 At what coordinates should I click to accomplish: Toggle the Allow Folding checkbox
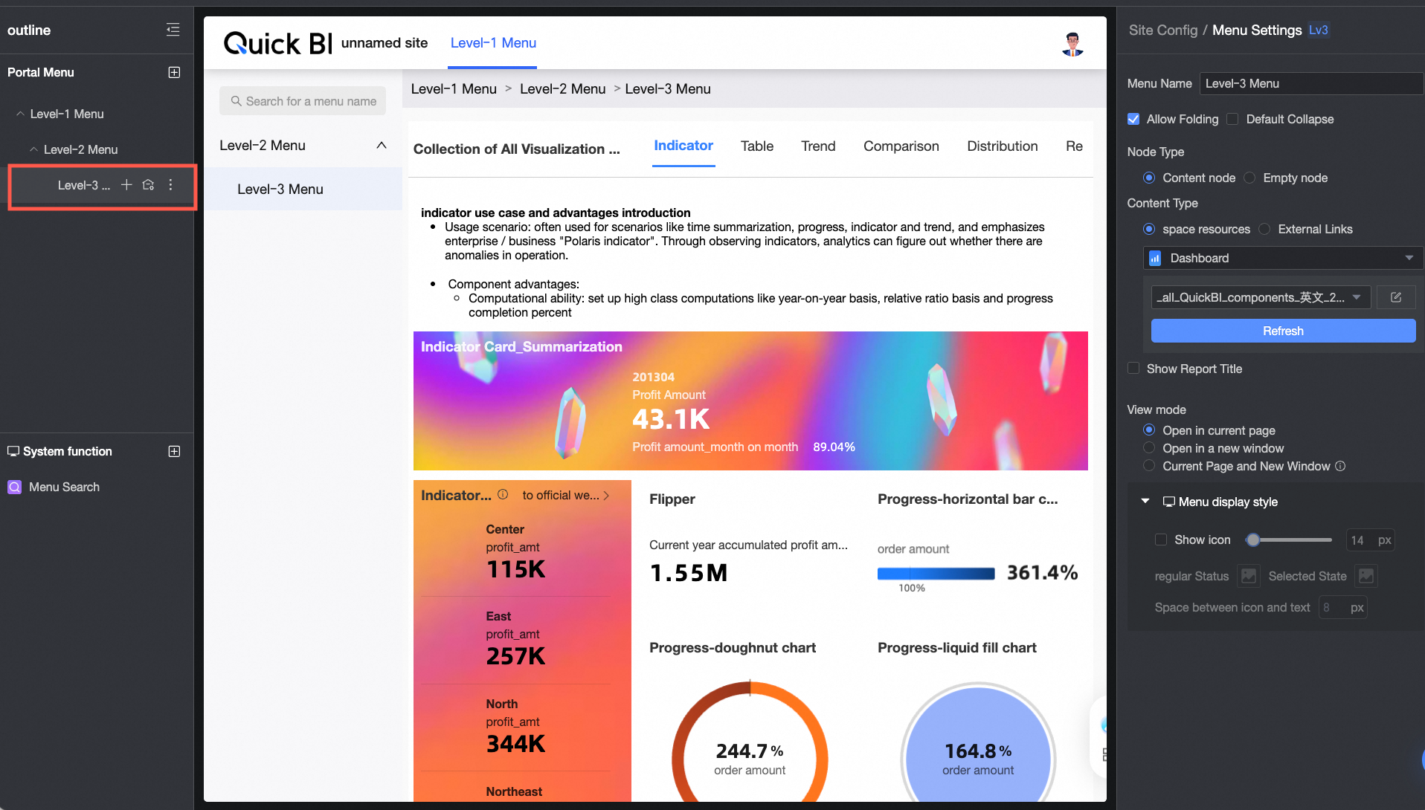point(1133,119)
